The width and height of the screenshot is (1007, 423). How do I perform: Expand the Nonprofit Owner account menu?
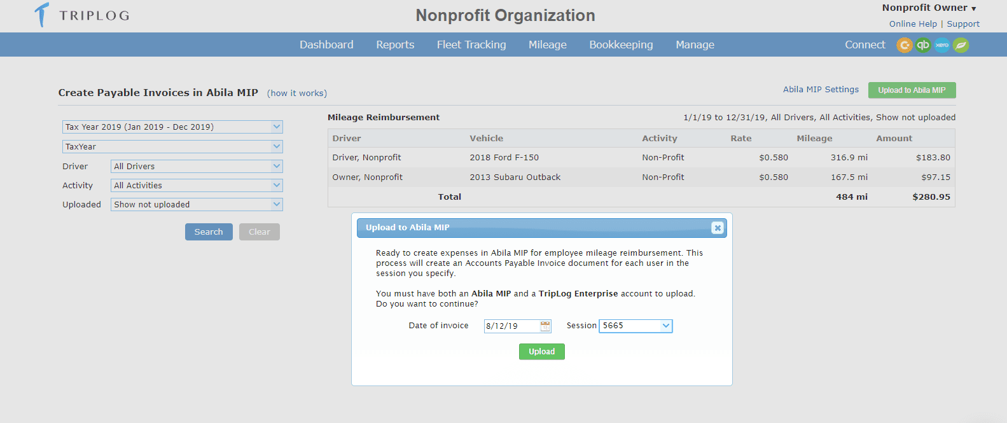point(929,8)
